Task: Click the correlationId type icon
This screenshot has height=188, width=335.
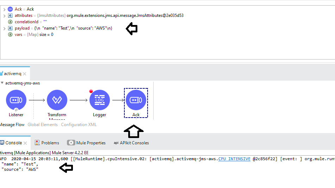Action: [10, 22]
